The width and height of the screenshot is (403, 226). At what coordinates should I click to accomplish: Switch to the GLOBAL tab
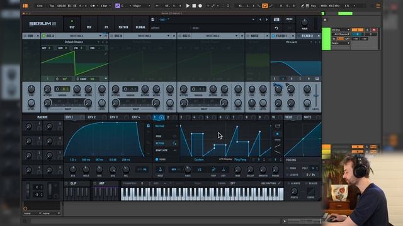(x=140, y=24)
